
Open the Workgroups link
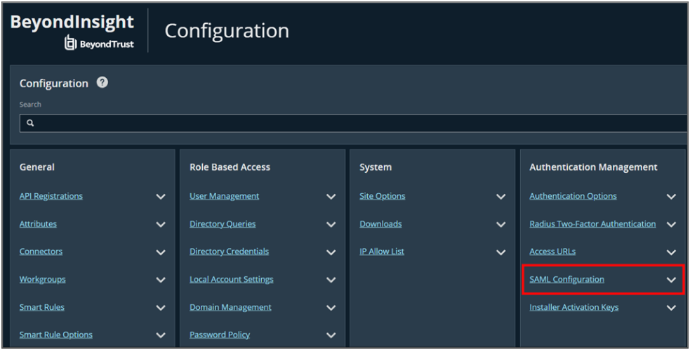pos(42,280)
